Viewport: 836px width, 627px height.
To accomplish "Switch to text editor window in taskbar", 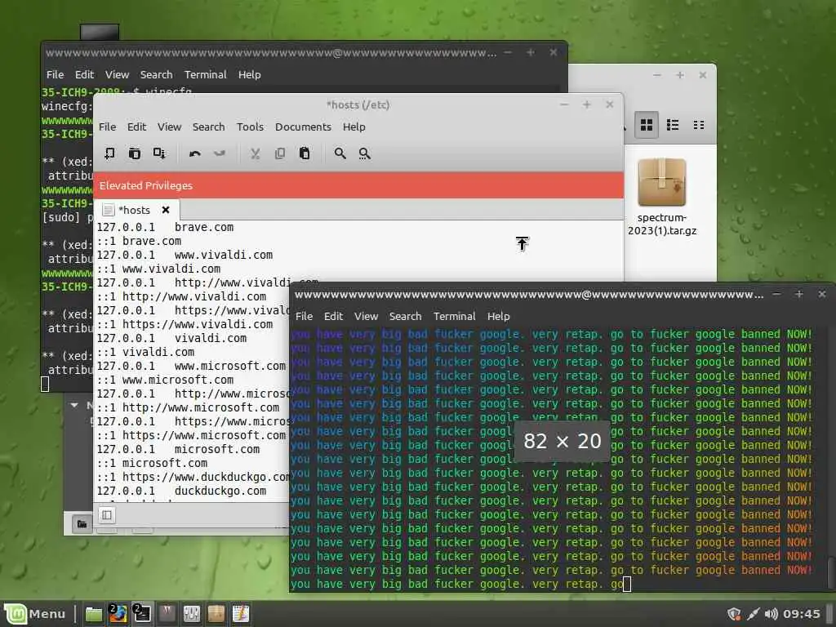I will tap(241, 614).
